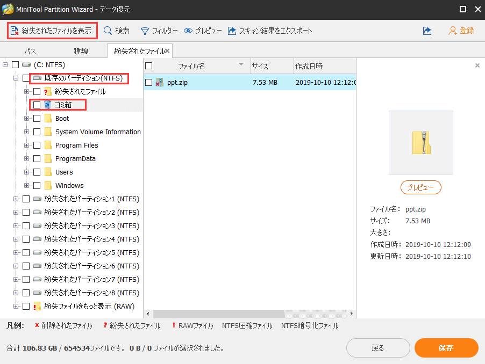Click the share/export icon near top right

(427, 31)
